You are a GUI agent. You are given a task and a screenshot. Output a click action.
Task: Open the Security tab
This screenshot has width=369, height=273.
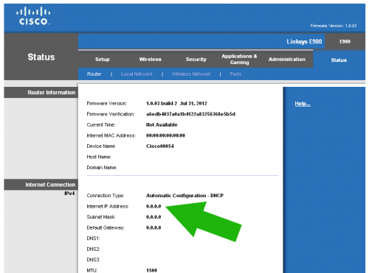(x=196, y=60)
